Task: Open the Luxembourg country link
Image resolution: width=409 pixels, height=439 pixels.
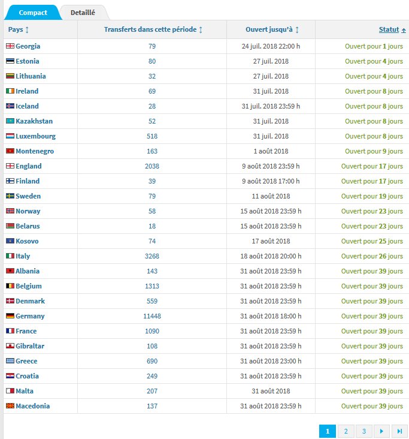Action: pos(35,136)
